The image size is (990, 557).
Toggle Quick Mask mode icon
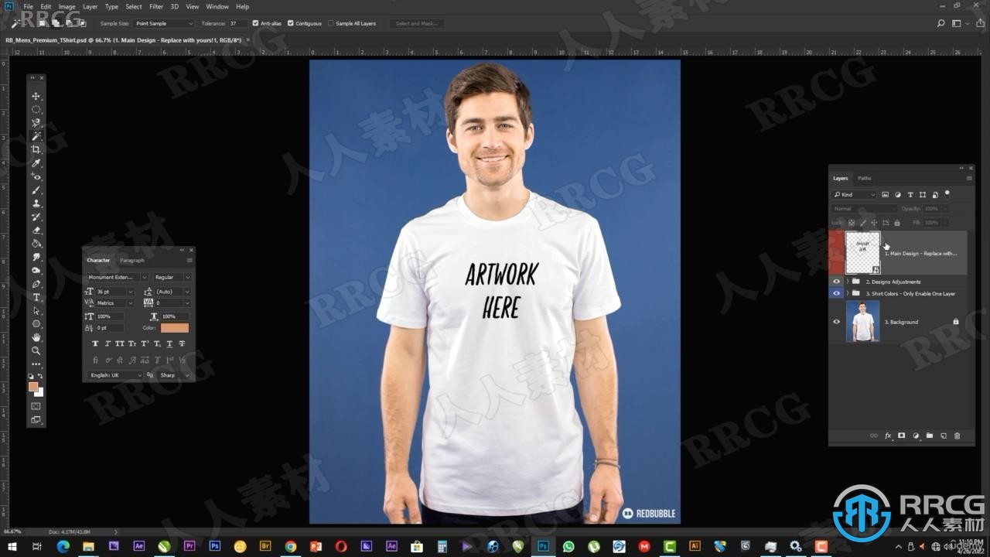[36, 406]
